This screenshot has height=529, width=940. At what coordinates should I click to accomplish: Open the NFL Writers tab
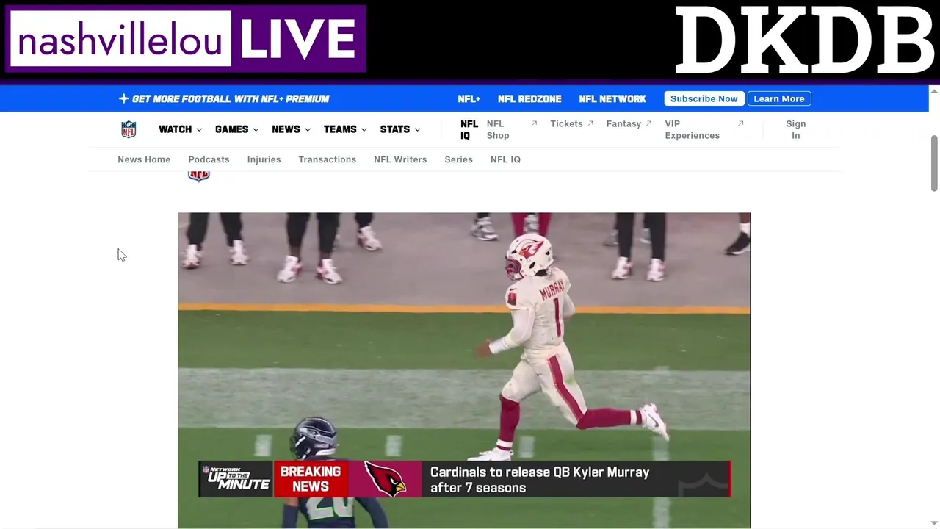400,159
